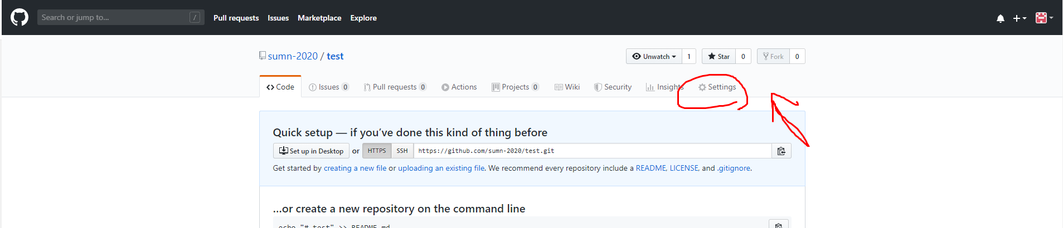Open the README link

tap(651, 168)
